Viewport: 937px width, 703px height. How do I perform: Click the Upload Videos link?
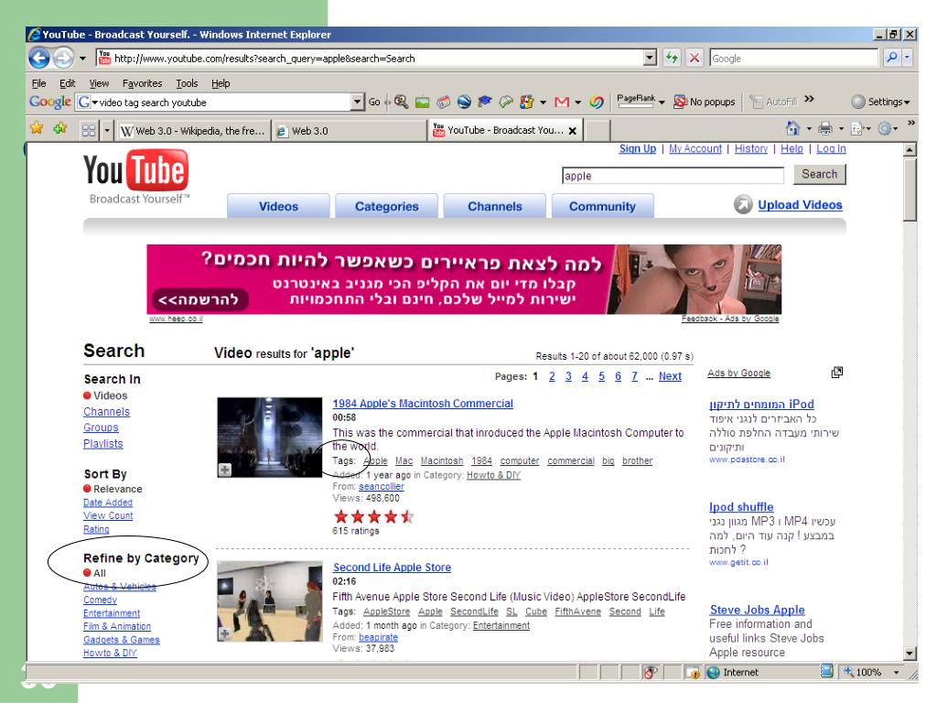[800, 205]
